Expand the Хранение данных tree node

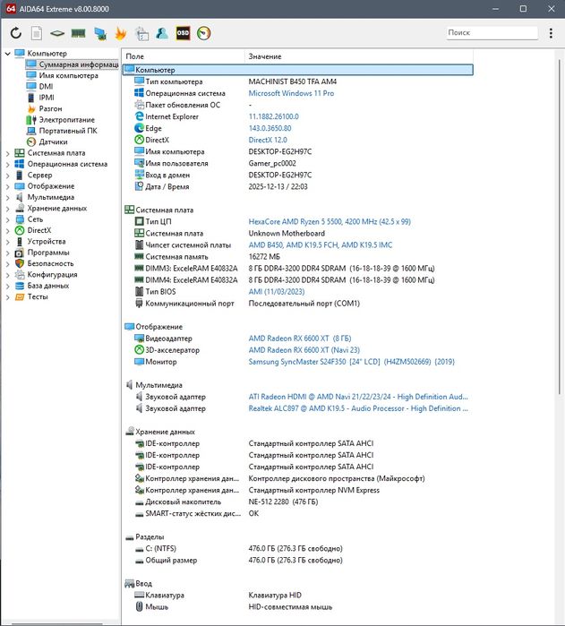(x=7, y=209)
